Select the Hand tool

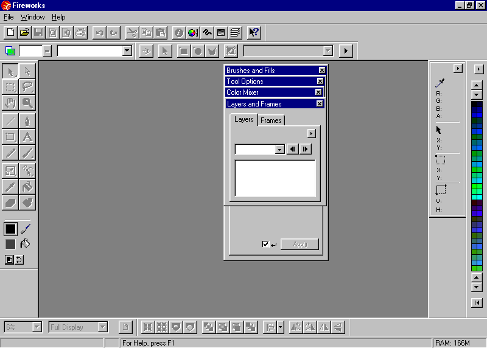coord(10,103)
